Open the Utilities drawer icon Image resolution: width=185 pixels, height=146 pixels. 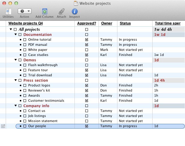8,12
